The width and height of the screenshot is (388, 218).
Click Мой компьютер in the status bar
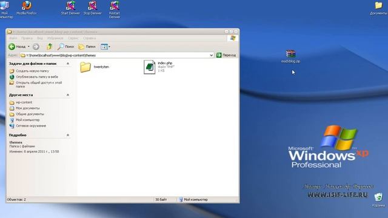coord(193,199)
